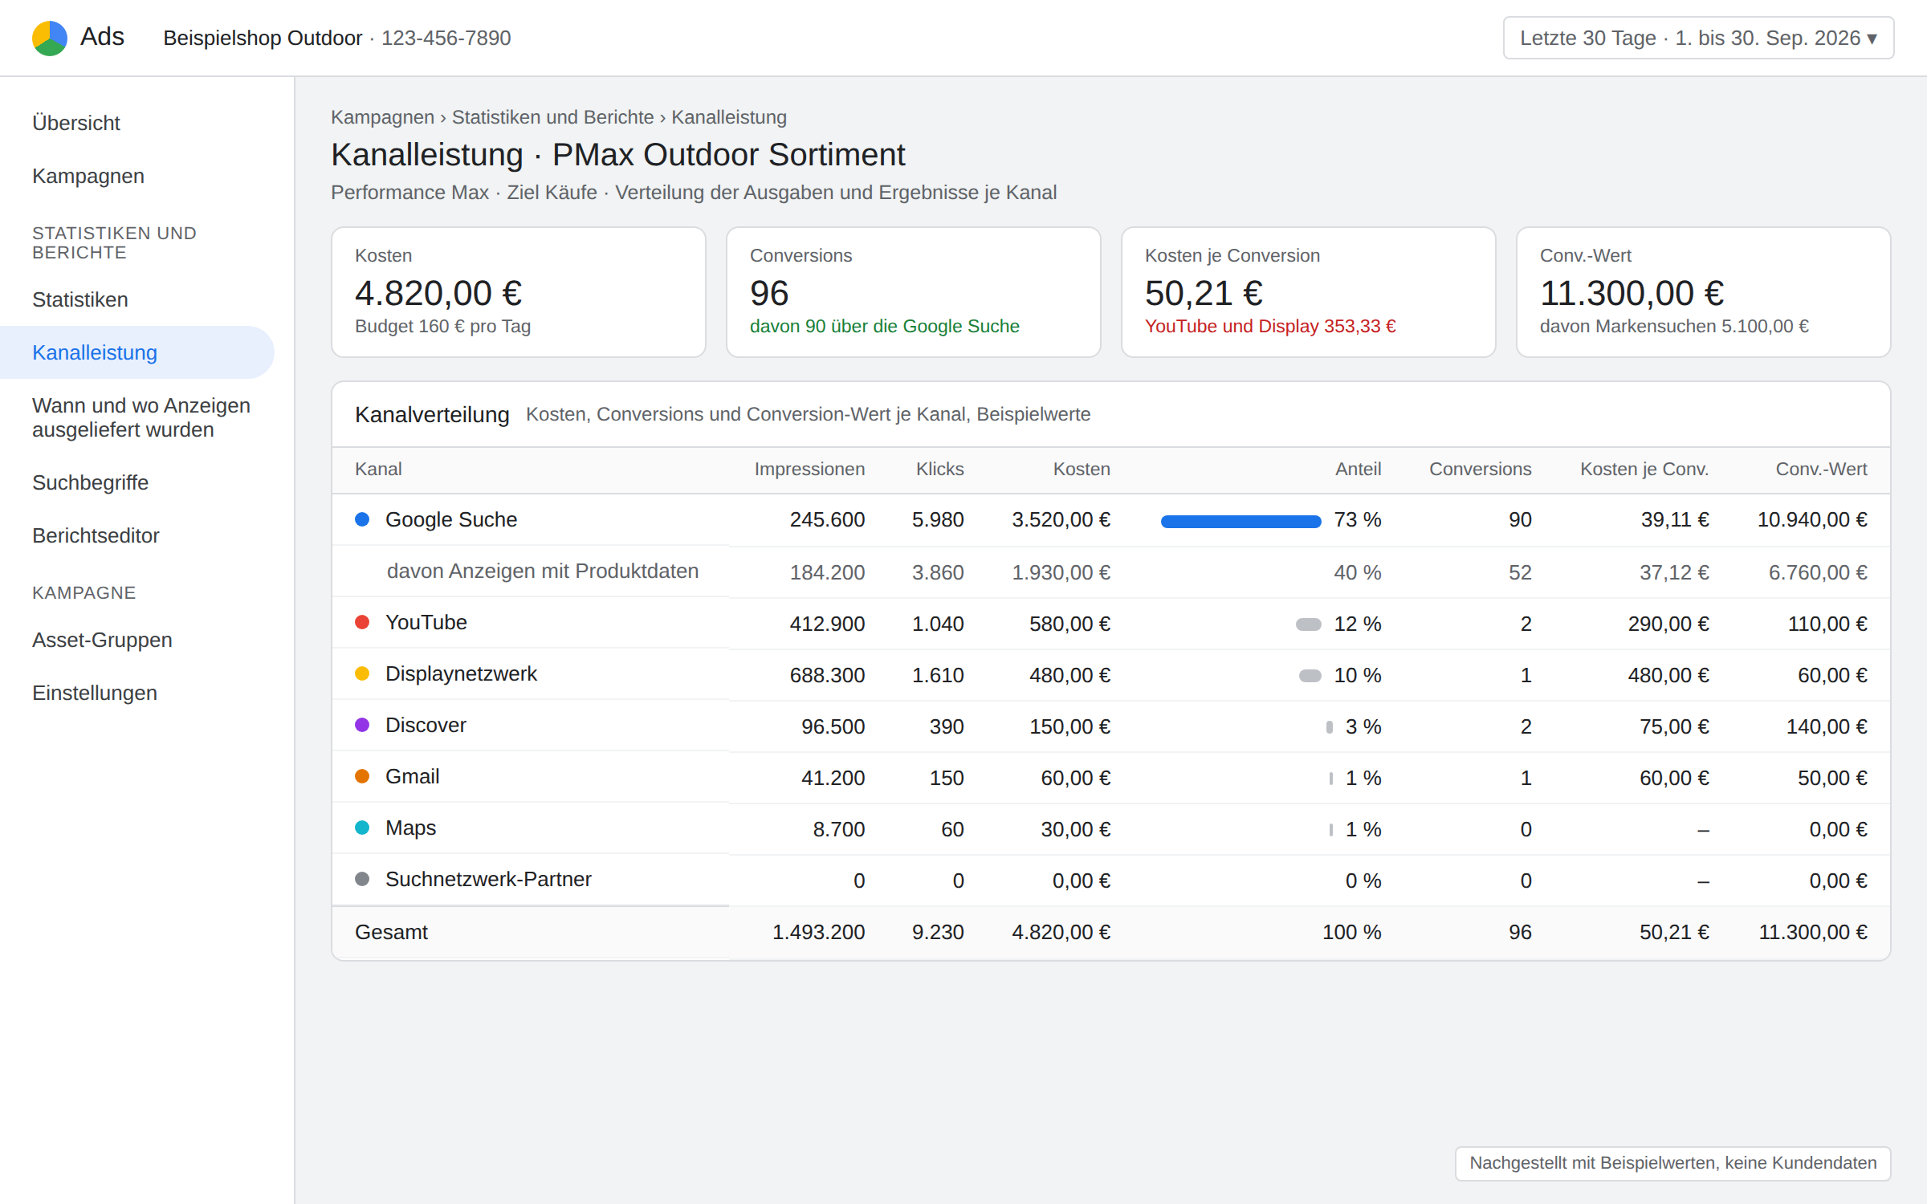Select the Discover row name

pyautogui.click(x=426, y=725)
